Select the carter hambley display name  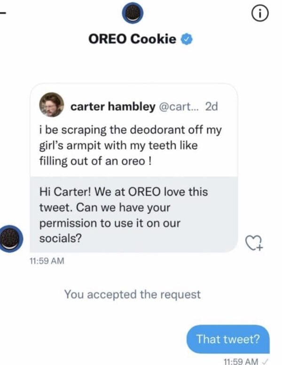pos(112,107)
